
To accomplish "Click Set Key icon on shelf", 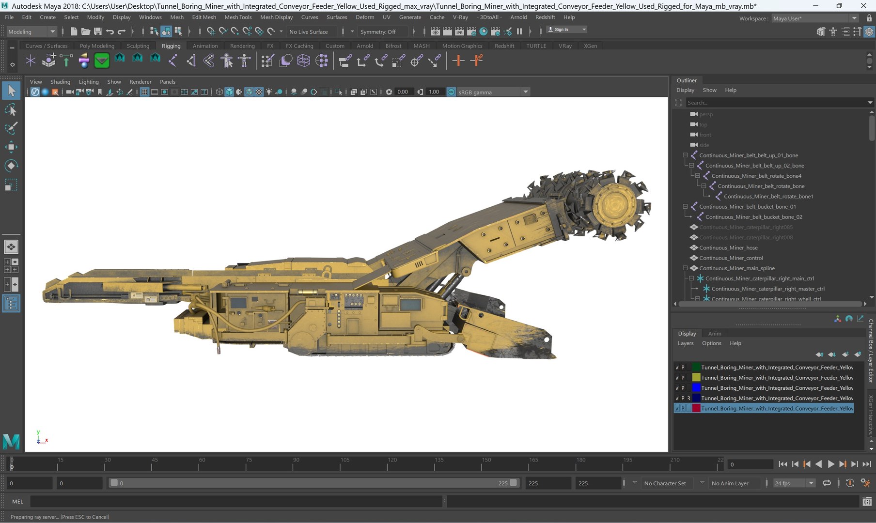I will 458,61.
